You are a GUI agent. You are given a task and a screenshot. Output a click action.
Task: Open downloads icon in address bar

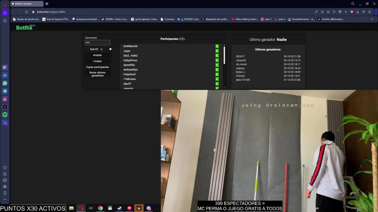[x=358, y=12]
